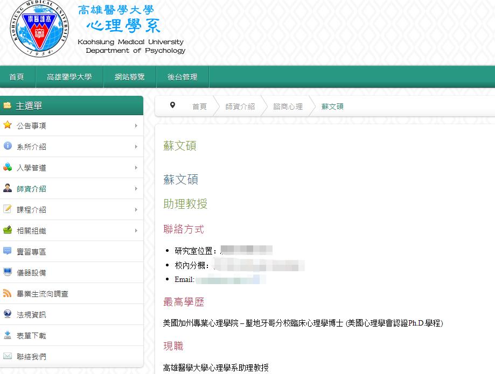The height and width of the screenshot is (374, 495).
Task: Click the Kaohsiung Medical University logo
Action: click(39, 29)
